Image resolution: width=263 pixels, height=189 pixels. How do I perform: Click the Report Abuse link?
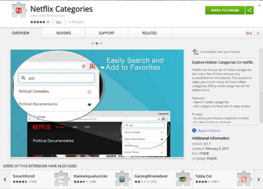[x=209, y=131]
